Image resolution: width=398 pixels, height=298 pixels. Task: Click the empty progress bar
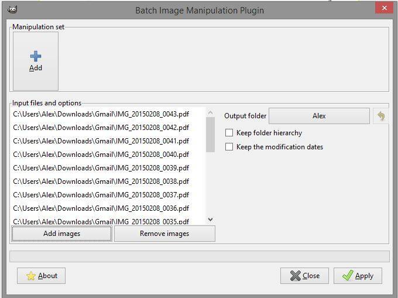pyautogui.click(x=200, y=256)
